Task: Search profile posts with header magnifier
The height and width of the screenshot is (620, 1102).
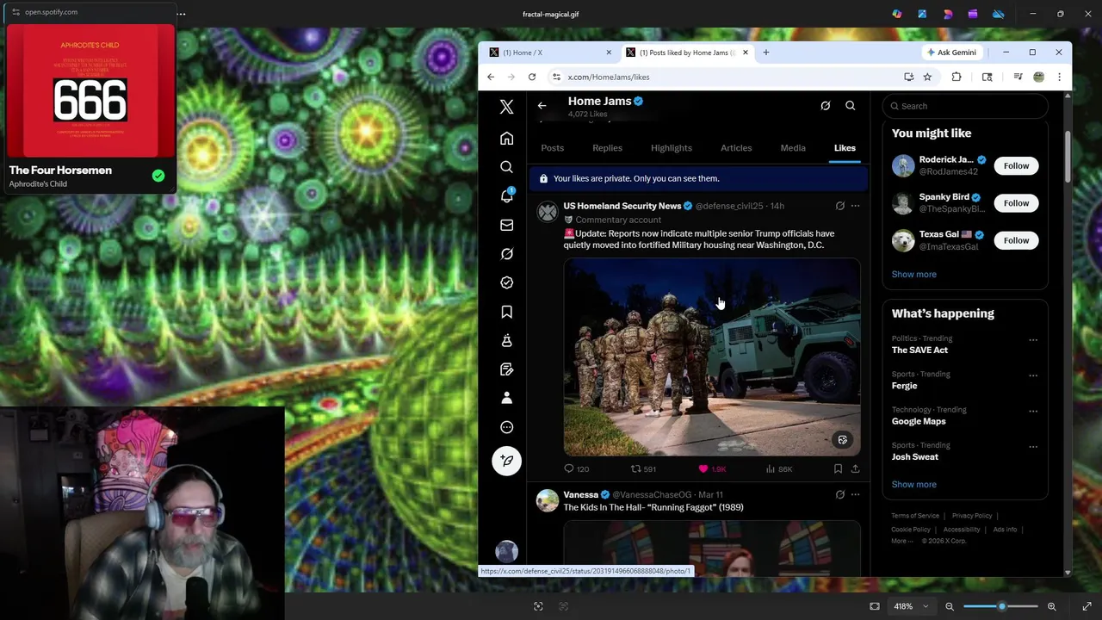Action: tap(850, 106)
